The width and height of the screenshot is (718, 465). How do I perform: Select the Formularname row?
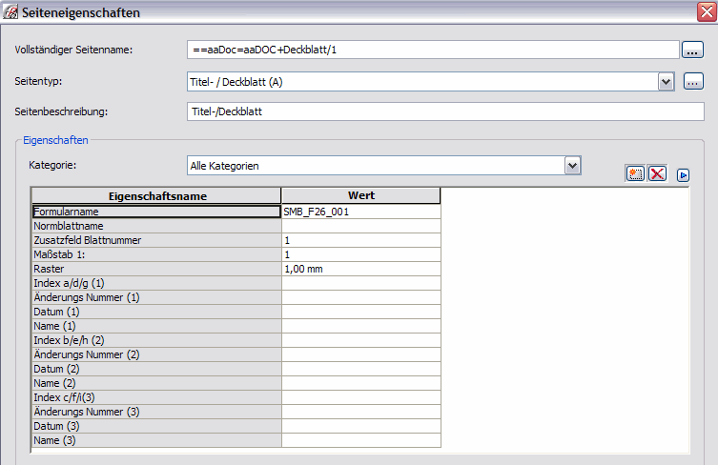(156, 212)
